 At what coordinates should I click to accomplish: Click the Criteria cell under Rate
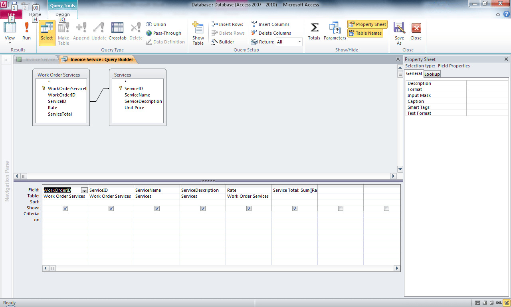(x=249, y=214)
